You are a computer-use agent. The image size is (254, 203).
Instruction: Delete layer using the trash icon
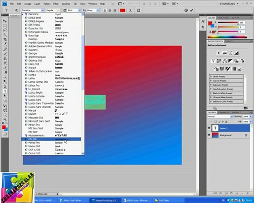[x=248, y=193]
